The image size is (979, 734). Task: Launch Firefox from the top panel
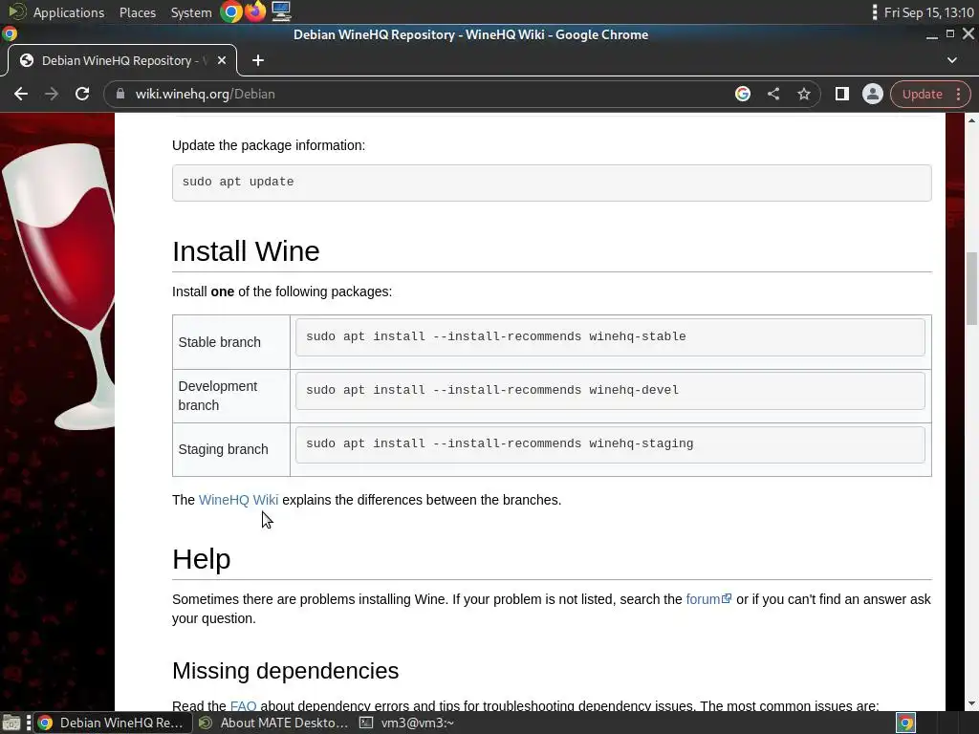click(255, 11)
